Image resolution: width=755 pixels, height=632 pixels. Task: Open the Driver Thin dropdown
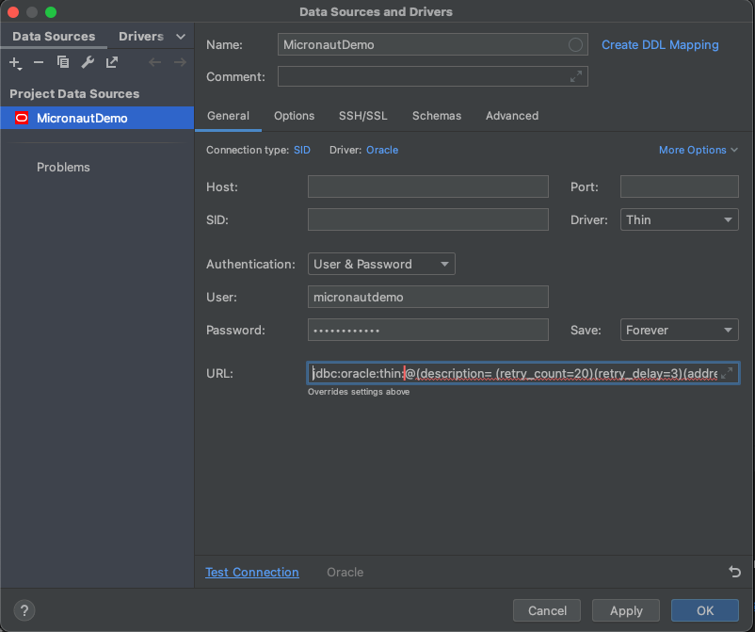click(680, 219)
